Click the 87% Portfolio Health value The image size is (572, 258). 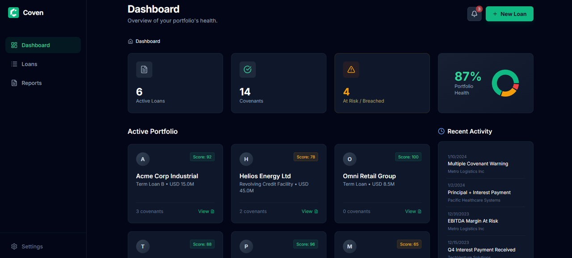click(x=468, y=76)
